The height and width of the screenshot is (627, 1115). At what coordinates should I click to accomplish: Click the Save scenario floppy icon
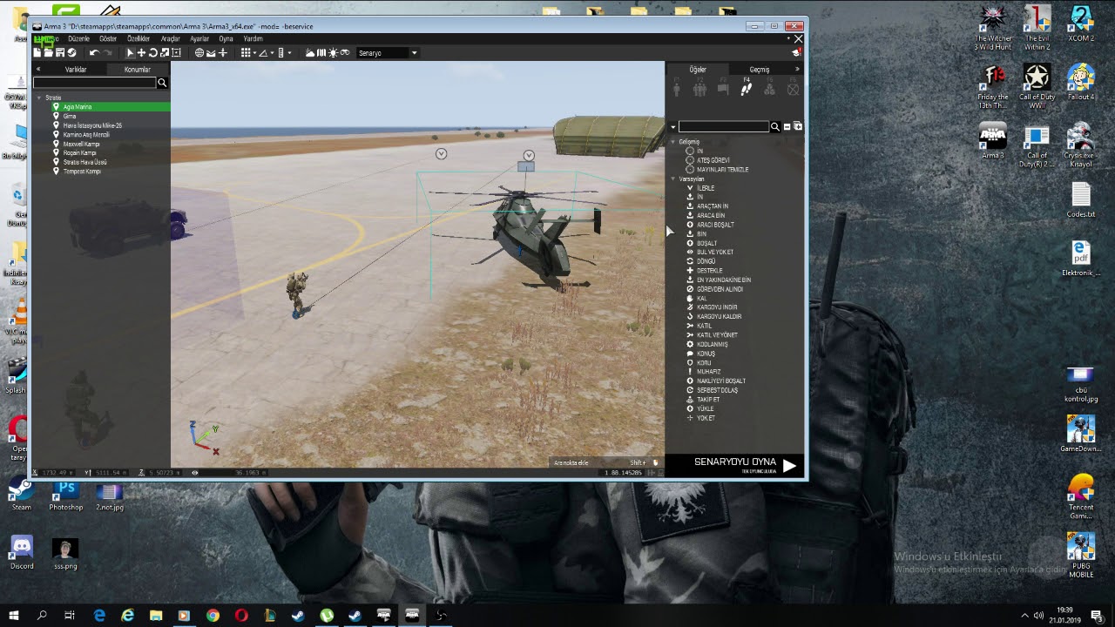(60, 53)
